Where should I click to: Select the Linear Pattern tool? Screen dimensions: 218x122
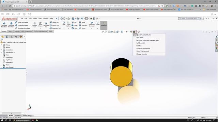[68, 24]
